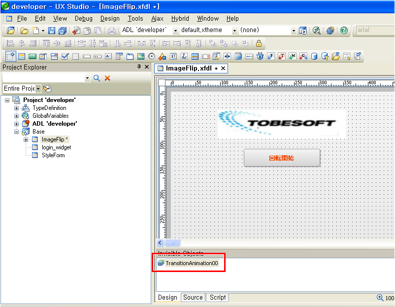This screenshot has height=307, width=395.
Task: Select the M animation component tool
Action: [x=293, y=57]
